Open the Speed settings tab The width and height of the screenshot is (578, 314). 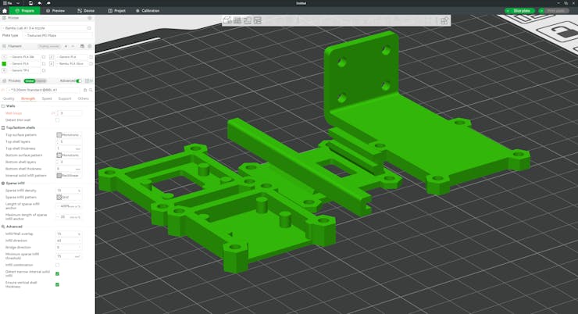47,98
